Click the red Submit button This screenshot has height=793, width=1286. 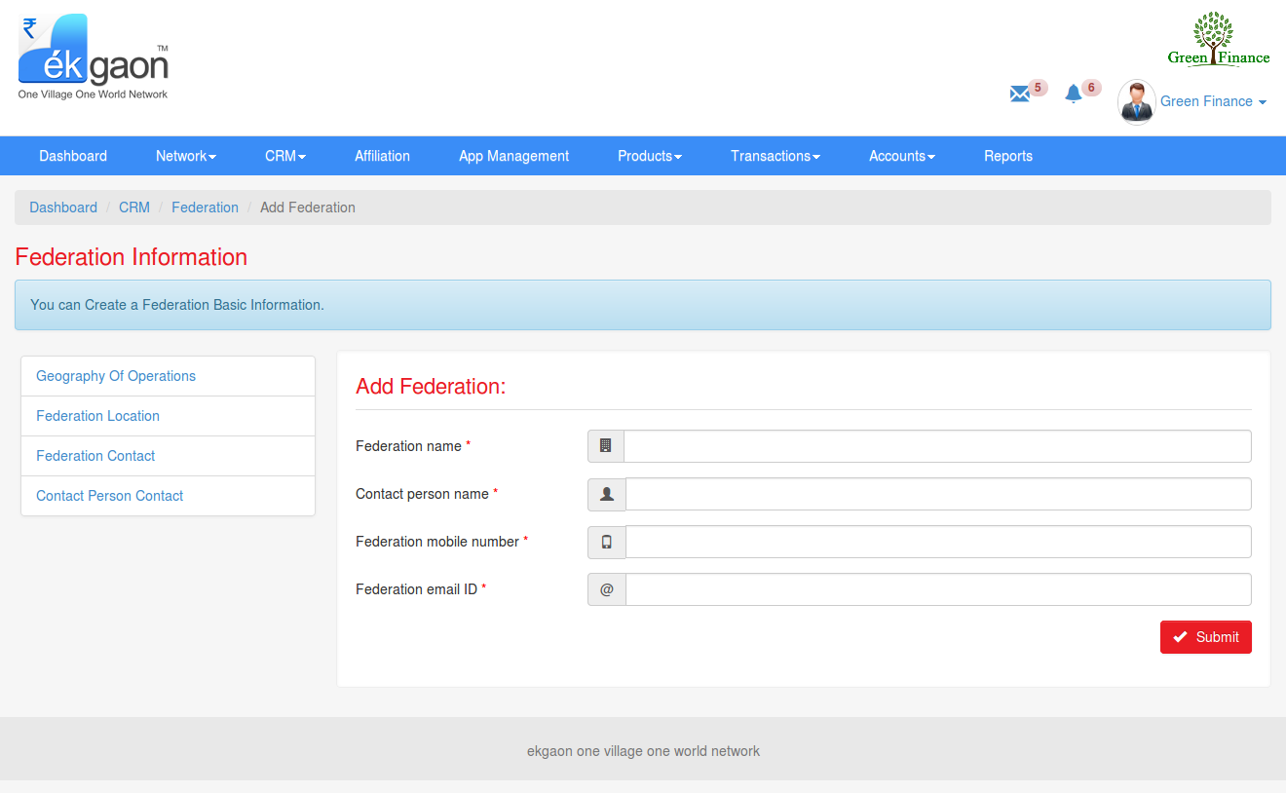[x=1206, y=637]
